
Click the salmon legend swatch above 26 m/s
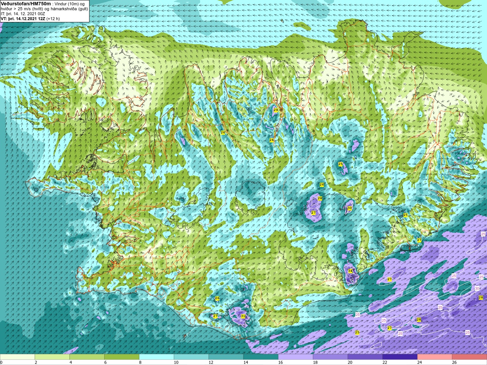[x=469, y=357]
